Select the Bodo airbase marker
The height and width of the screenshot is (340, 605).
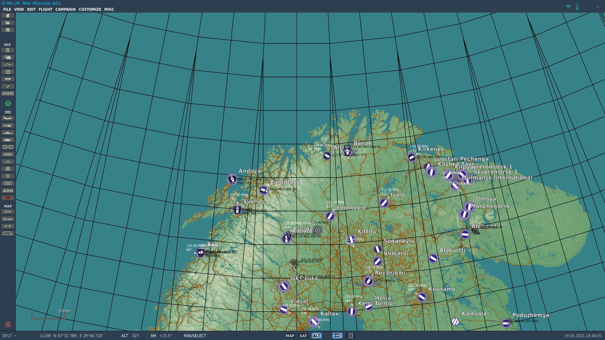click(x=200, y=252)
